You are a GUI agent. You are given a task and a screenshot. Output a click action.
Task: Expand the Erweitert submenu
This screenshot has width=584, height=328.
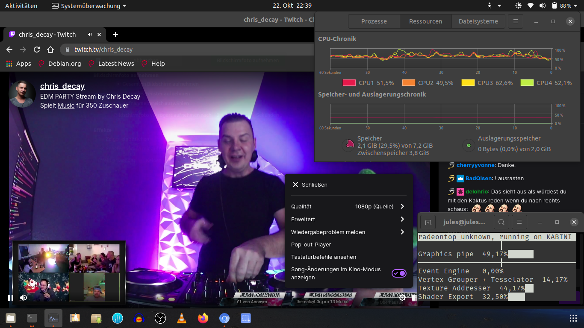(348, 219)
